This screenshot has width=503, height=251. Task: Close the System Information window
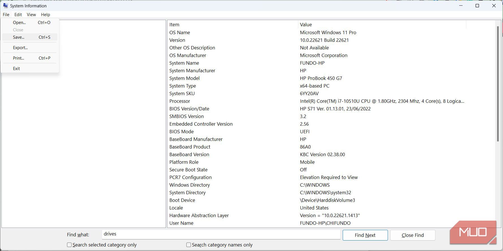tap(494, 6)
